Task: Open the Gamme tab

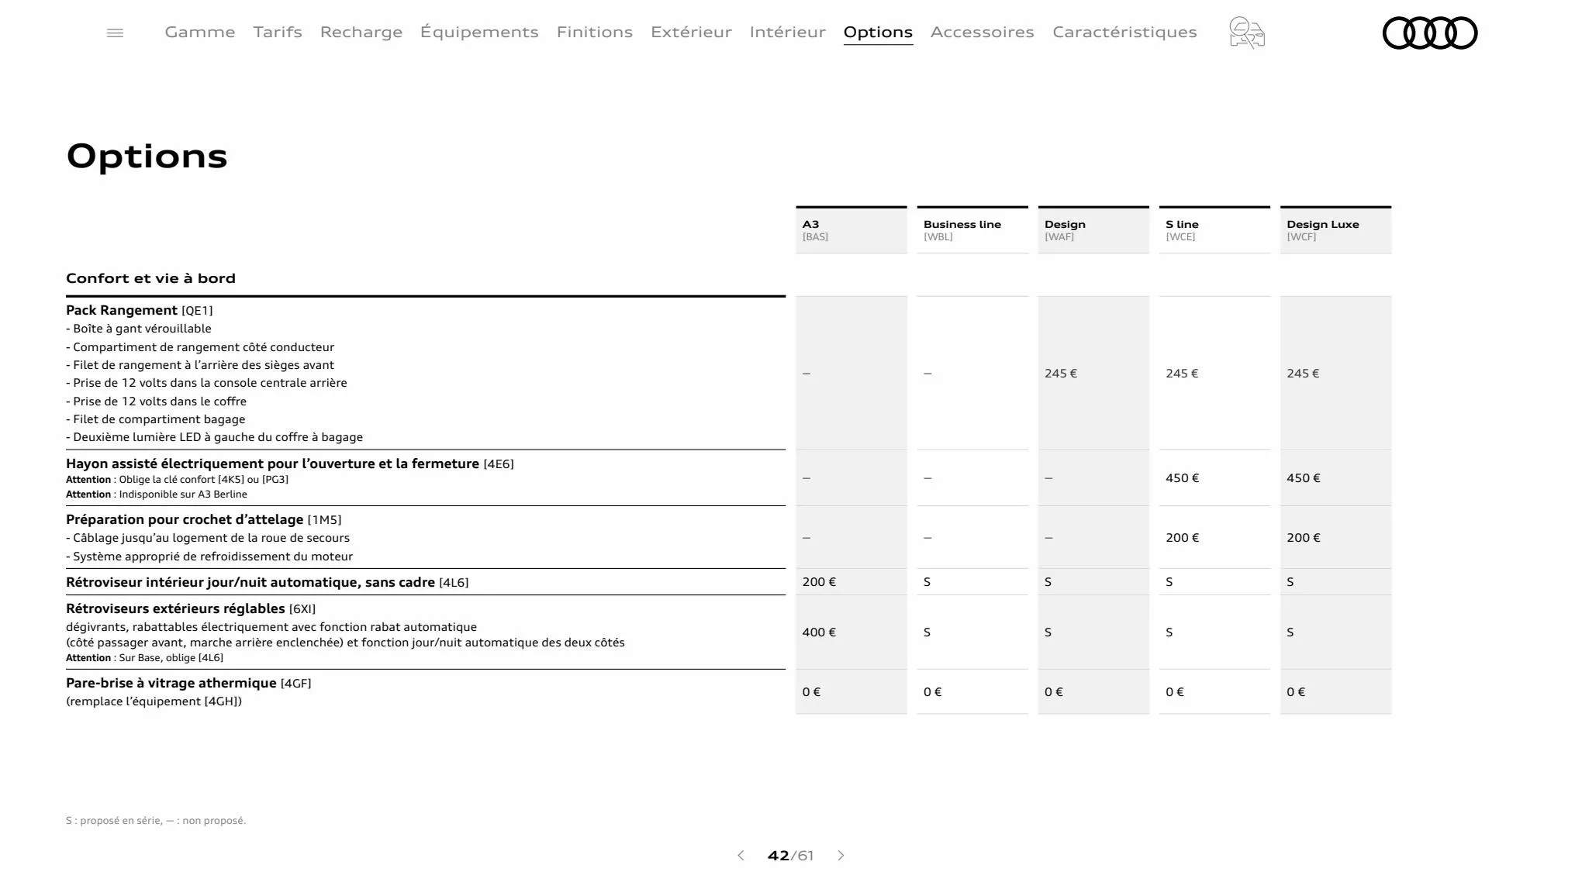Action: tap(200, 32)
